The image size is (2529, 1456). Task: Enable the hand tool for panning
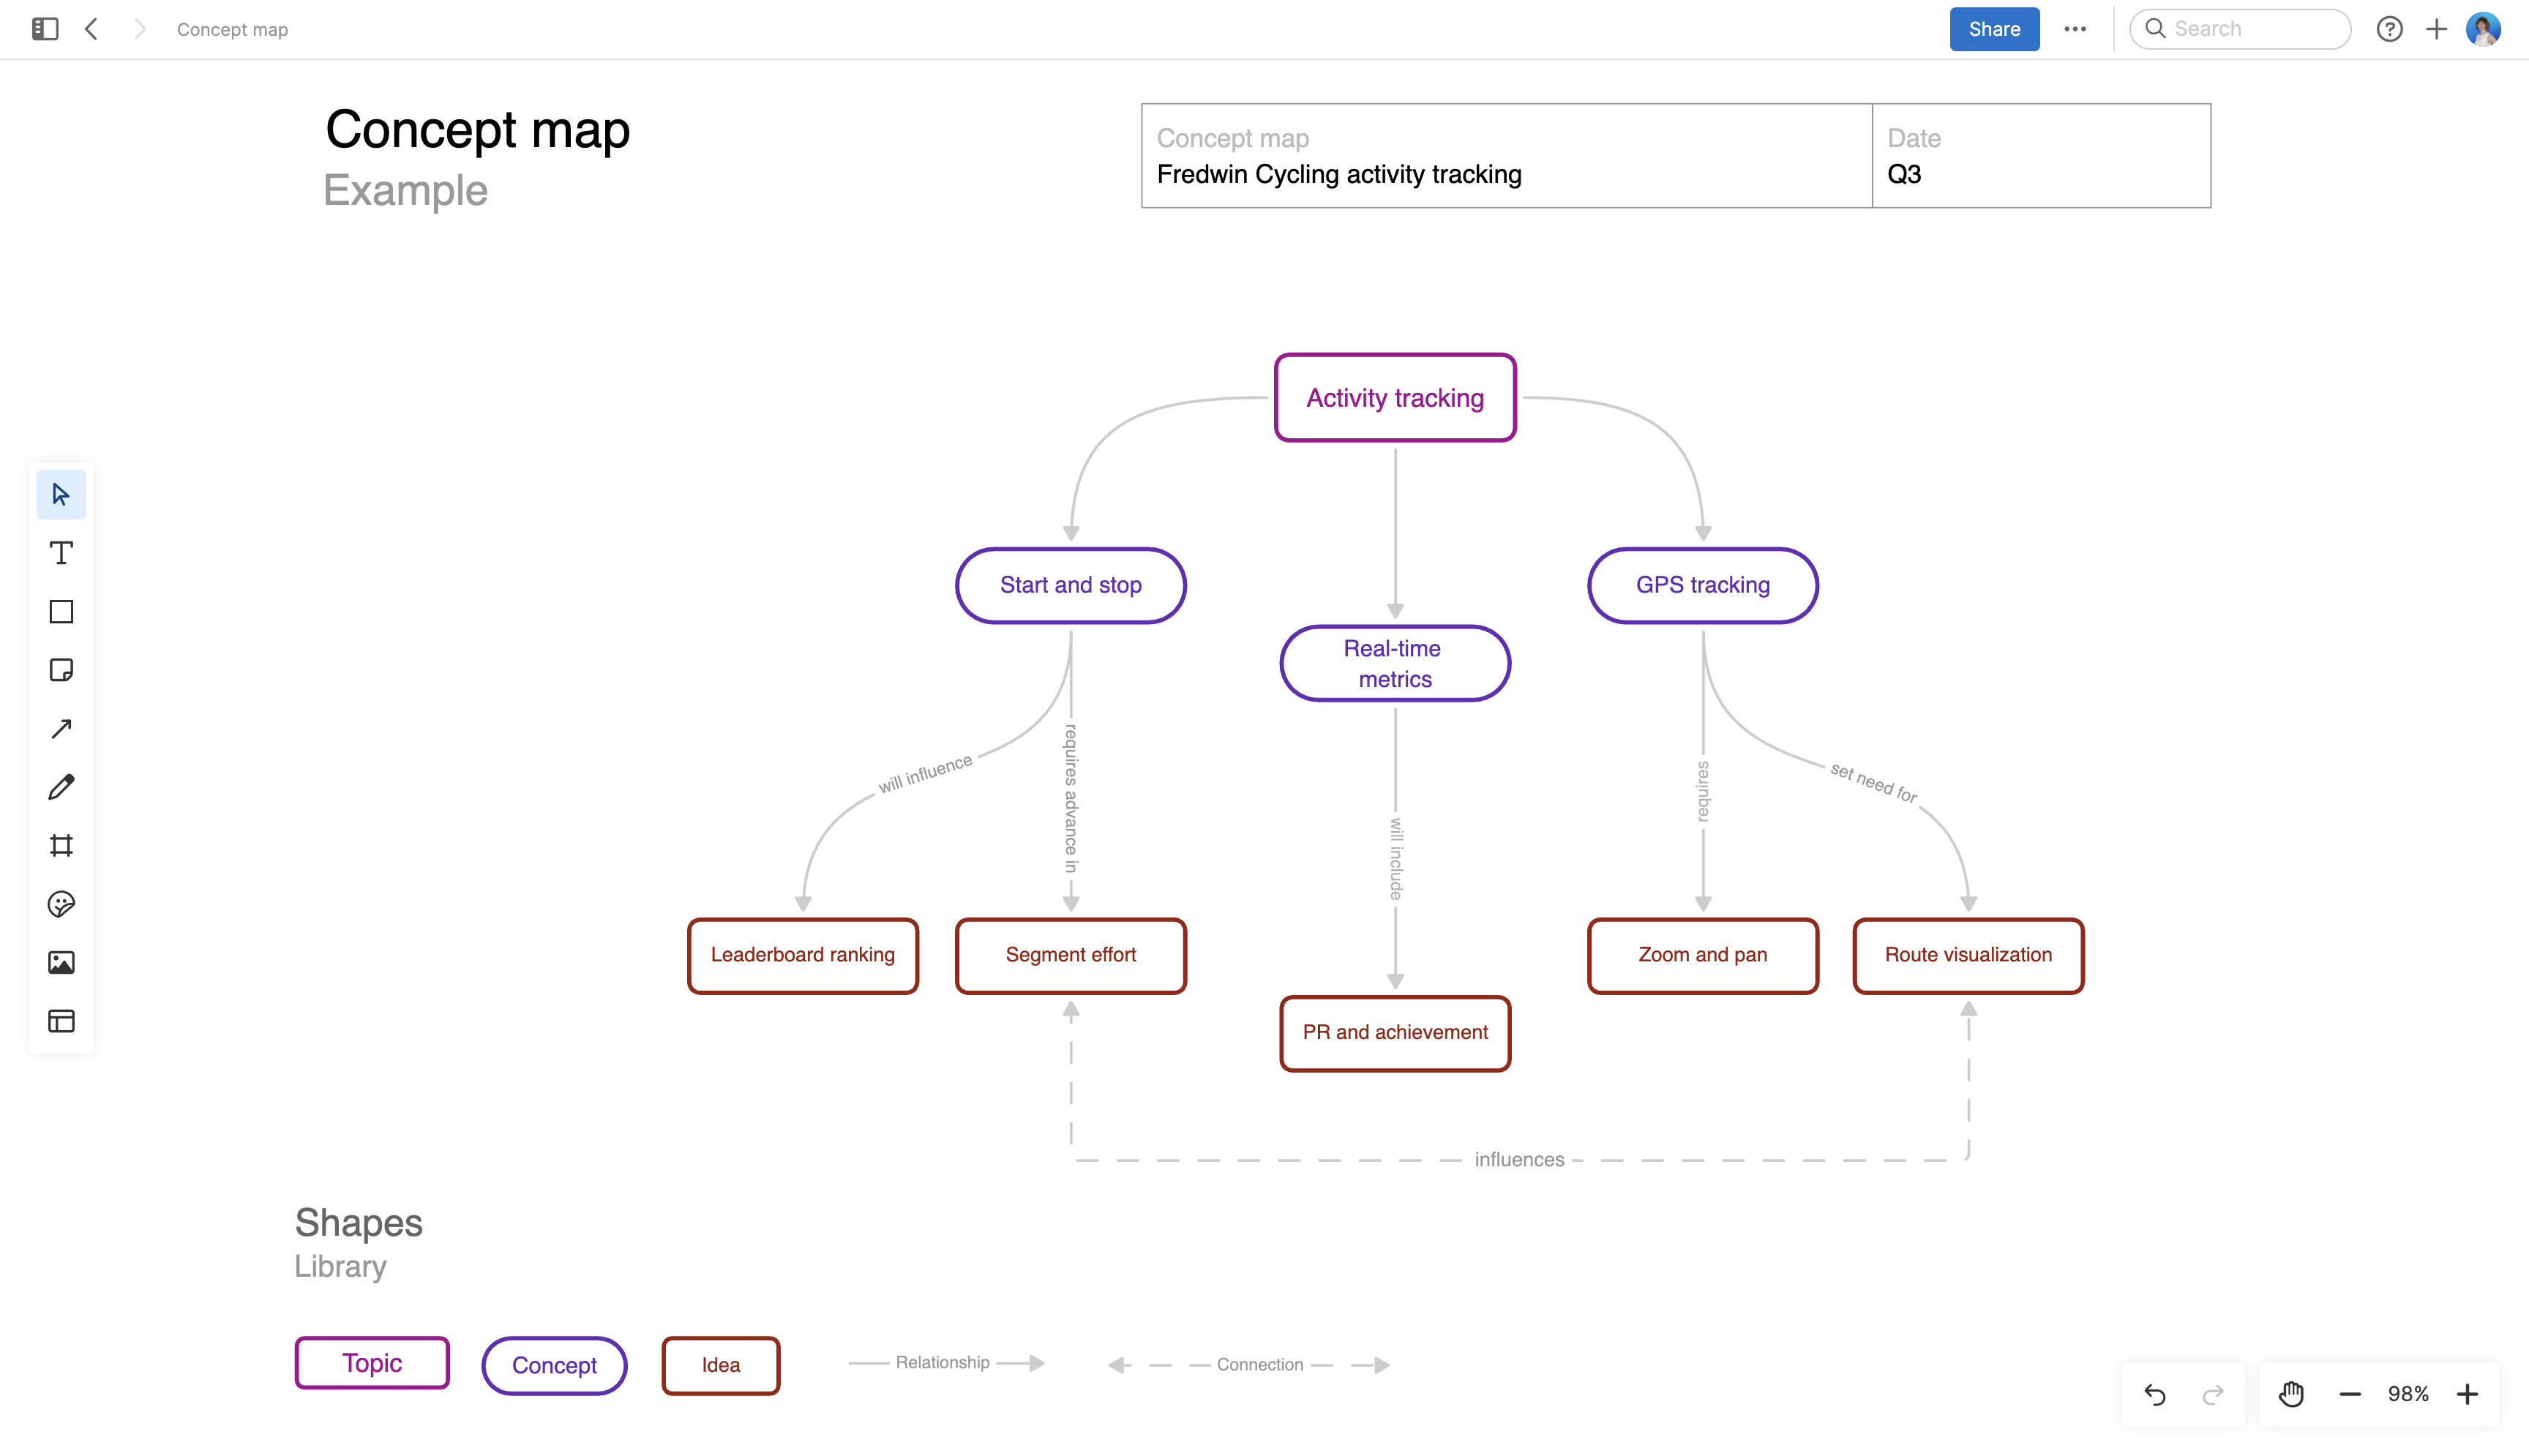(2290, 1393)
